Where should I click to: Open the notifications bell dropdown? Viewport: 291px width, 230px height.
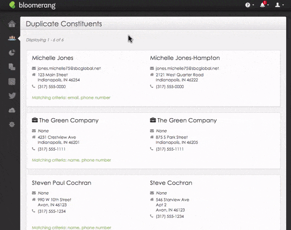point(263,5)
